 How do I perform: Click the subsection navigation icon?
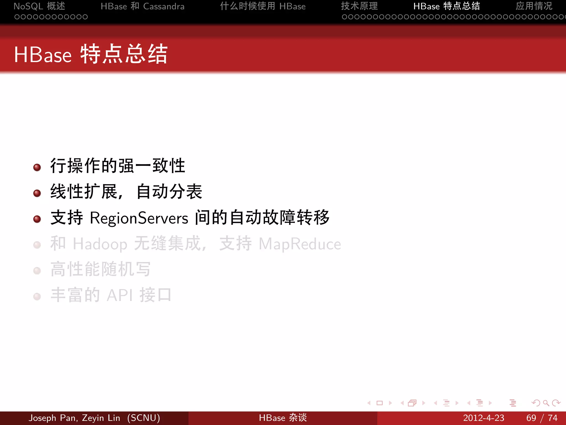446,403
